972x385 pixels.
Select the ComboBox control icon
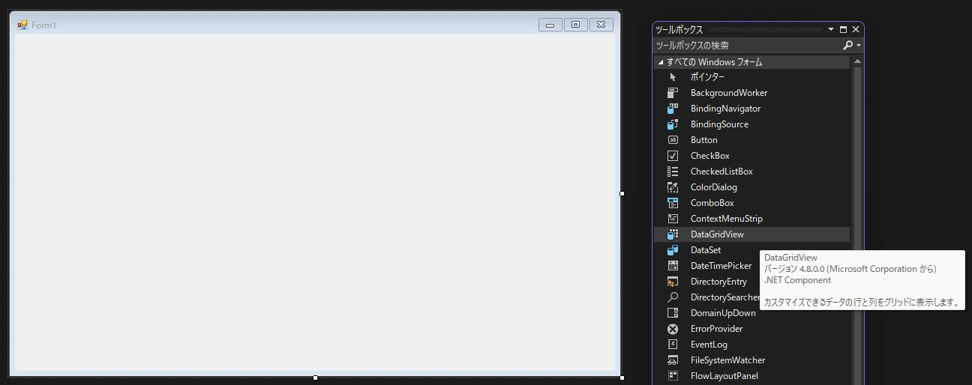click(x=673, y=203)
